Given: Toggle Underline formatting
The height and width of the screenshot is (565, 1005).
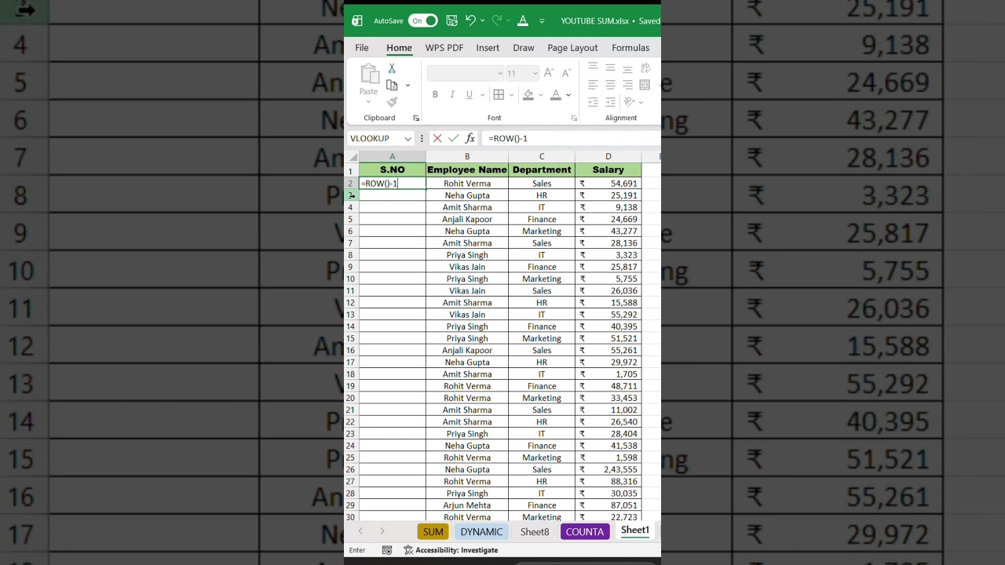Looking at the screenshot, I should point(470,95).
